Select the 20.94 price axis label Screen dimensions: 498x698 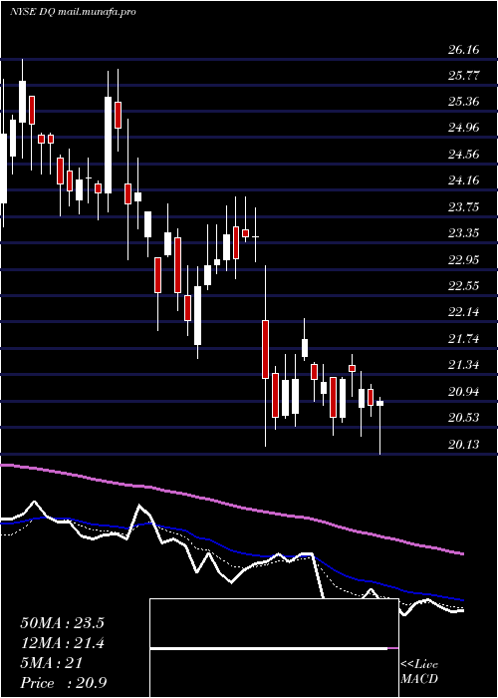pyautogui.click(x=464, y=392)
